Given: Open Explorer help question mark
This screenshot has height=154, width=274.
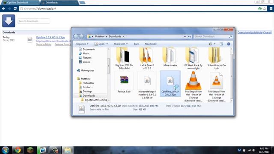Looking at the screenshot, I should tap(229, 44).
